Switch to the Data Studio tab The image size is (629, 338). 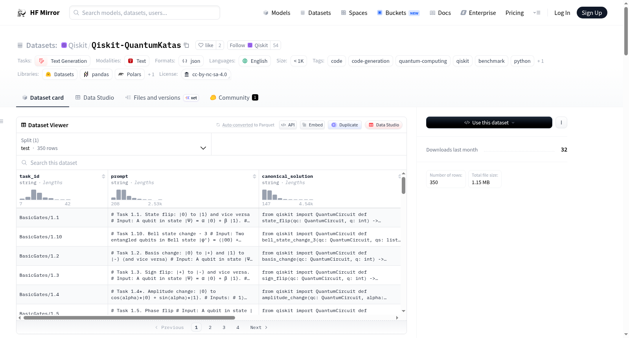click(x=94, y=98)
